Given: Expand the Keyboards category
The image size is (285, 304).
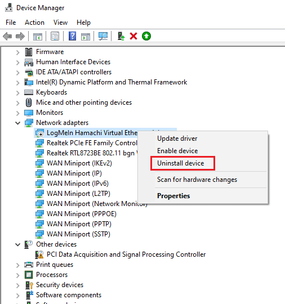Looking at the screenshot, I should (x=17, y=93).
